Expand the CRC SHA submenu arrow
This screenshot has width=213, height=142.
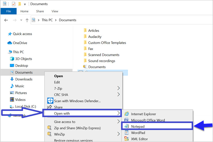[x=118, y=94]
